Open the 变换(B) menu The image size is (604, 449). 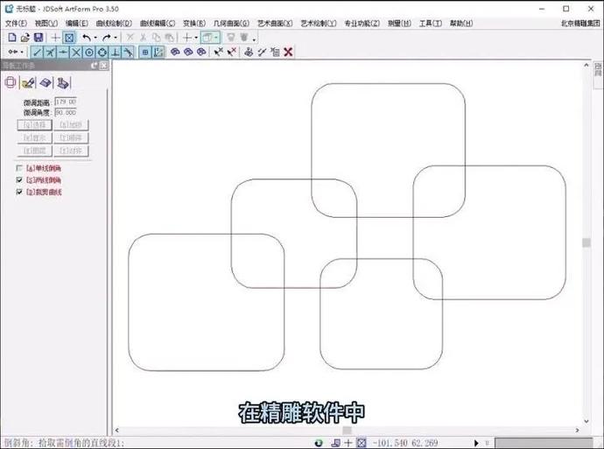(194, 24)
